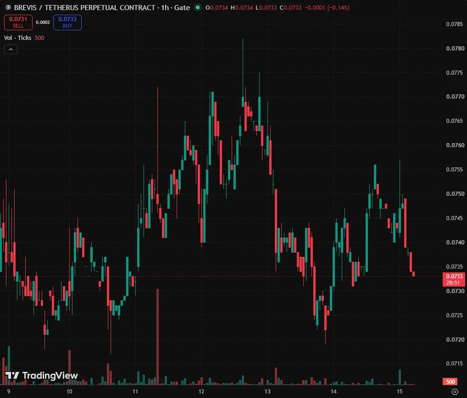Click the BREVIS symbol logo icon

point(8,7)
